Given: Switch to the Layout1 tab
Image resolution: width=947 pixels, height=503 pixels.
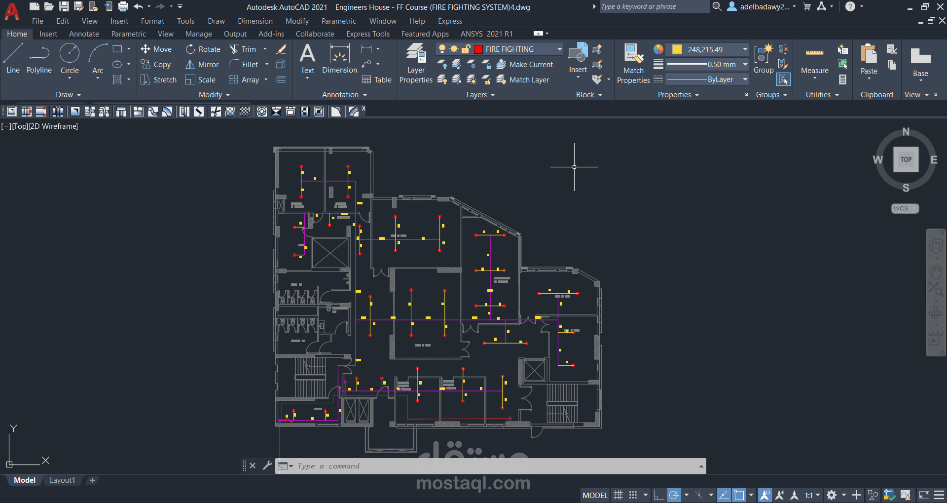Looking at the screenshot, I should pos(62,480).
